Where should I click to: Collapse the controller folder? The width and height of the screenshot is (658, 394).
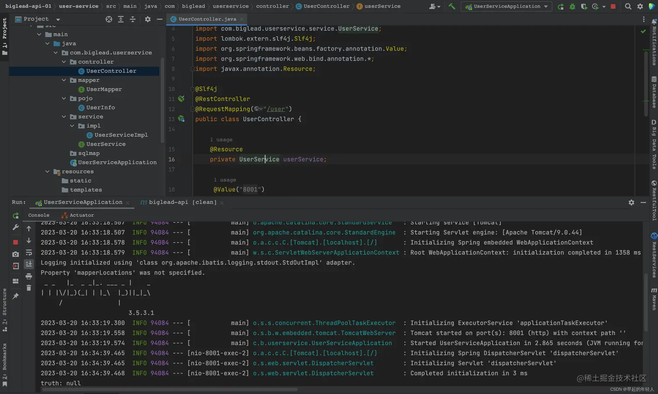pyautogui.click(x=64, y=62)
